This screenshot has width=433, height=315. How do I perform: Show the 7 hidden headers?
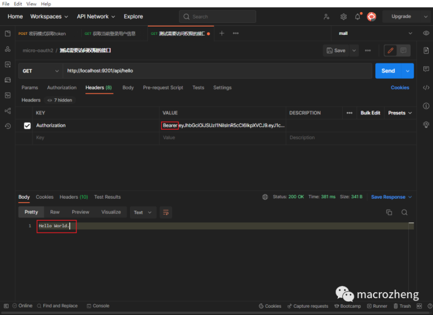pyautogui.click(x=60, y=100)
